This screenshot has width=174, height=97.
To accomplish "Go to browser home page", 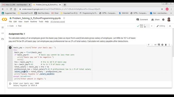I will point(15,9).
